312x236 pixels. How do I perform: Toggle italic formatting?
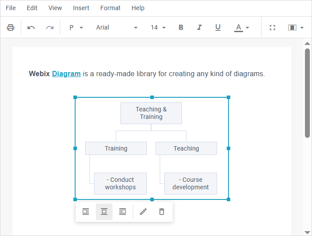click(200, 28)
